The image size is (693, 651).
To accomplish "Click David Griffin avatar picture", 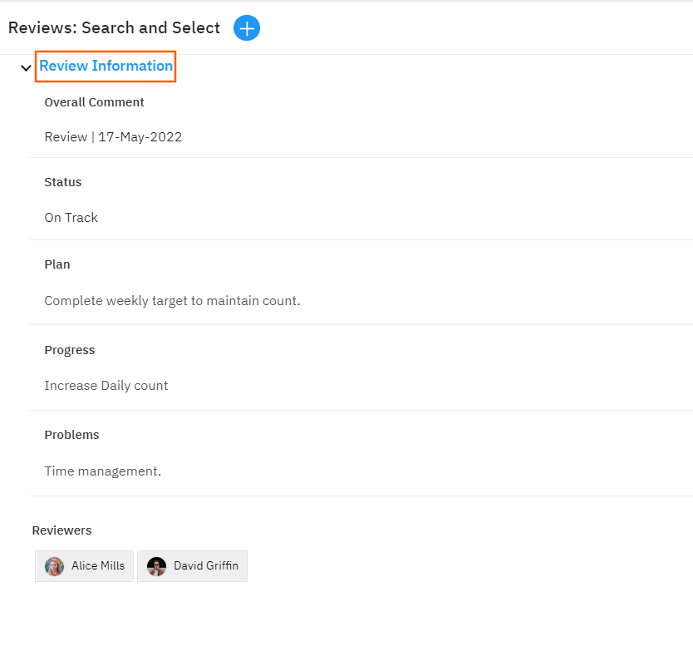I will [x=156, y=566].
